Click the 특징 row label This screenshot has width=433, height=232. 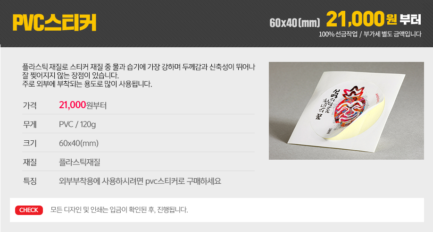30,181
